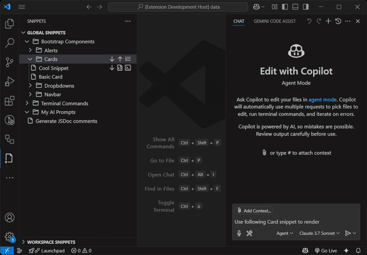367x255 pixels.
Task: Open notifications bell
Action: (358, 250)
